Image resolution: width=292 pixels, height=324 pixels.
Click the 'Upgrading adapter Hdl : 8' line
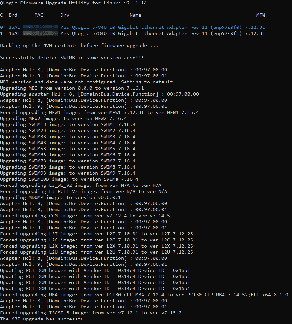click(99, 94)
